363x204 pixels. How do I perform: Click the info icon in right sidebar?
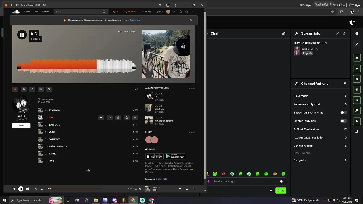(x=357, y=33)
